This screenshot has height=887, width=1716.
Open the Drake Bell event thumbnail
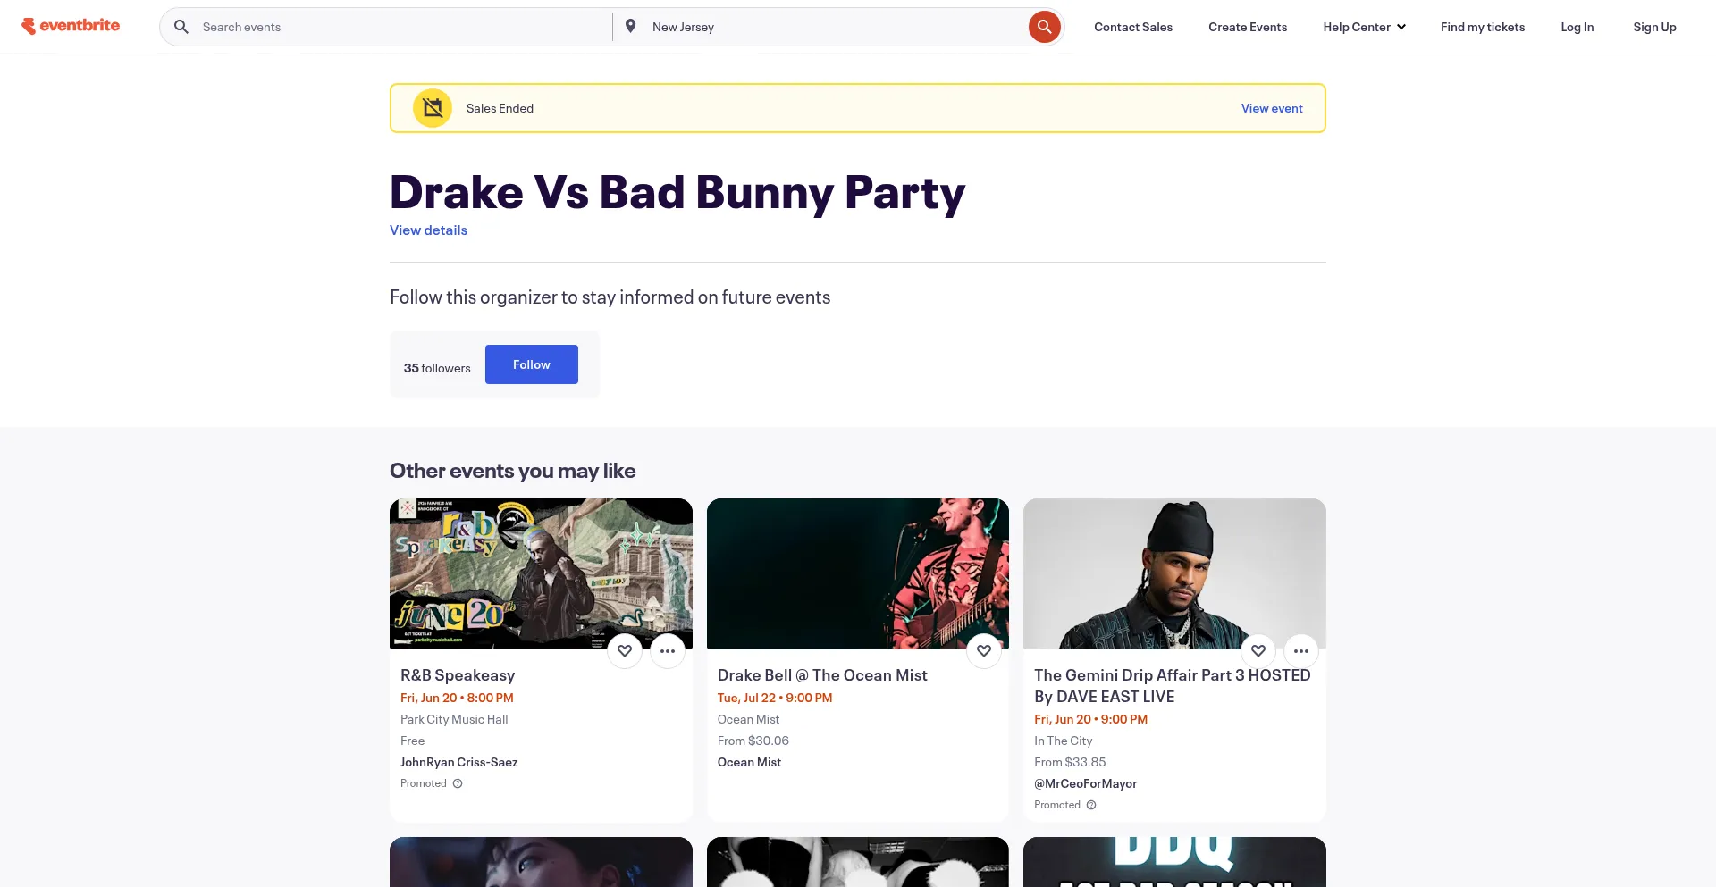[857, 573]
